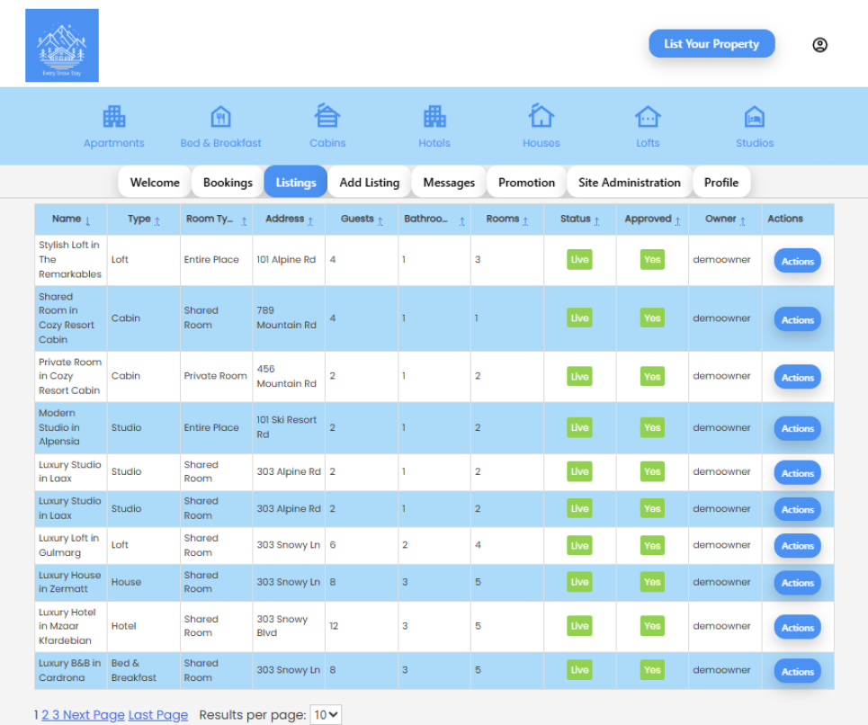This screenshot has width=868, height=725.
Task: Open the Site Administration tab
Action: coord(629,182)
